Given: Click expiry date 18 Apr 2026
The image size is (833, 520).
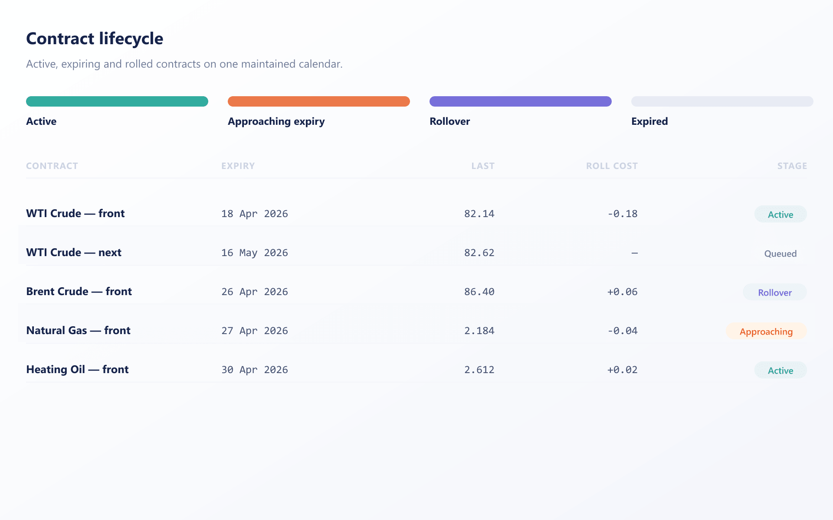Looking at the screenshot, I should tap(255, 214).
